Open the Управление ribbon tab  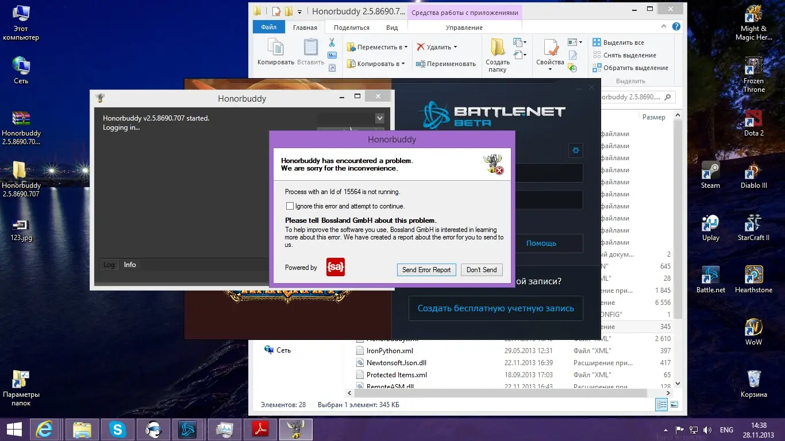pyautogui.click(x=464, y=28)
